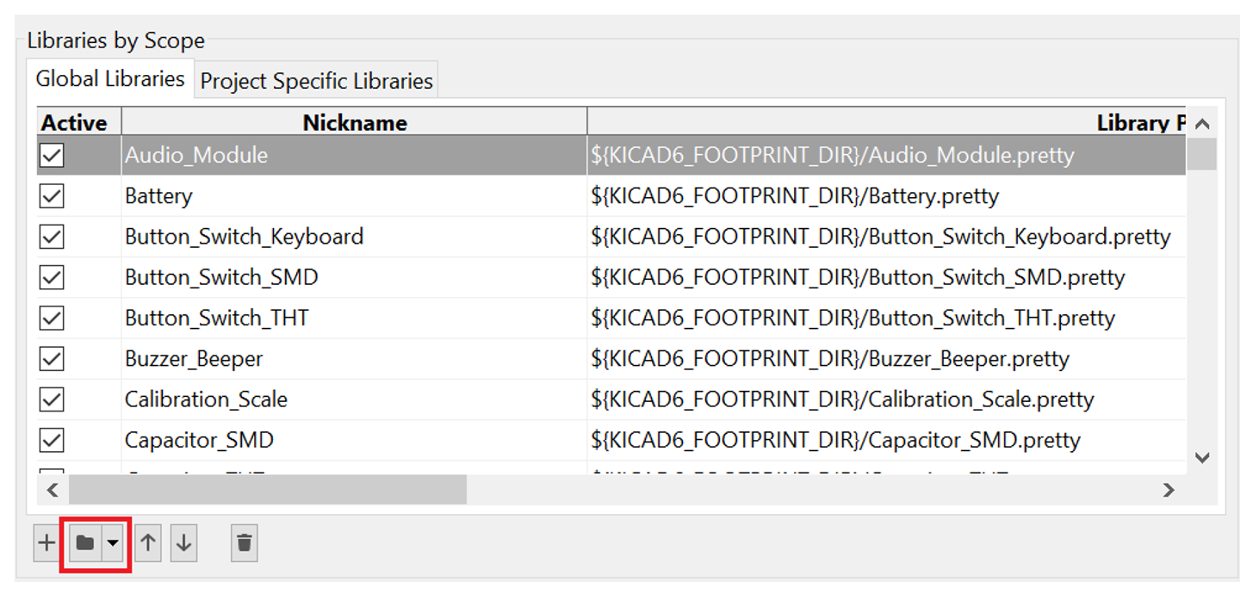Toggle Active checkbox for Capacitor_SMD
1259x594 pixels.
tap(53, 440)
